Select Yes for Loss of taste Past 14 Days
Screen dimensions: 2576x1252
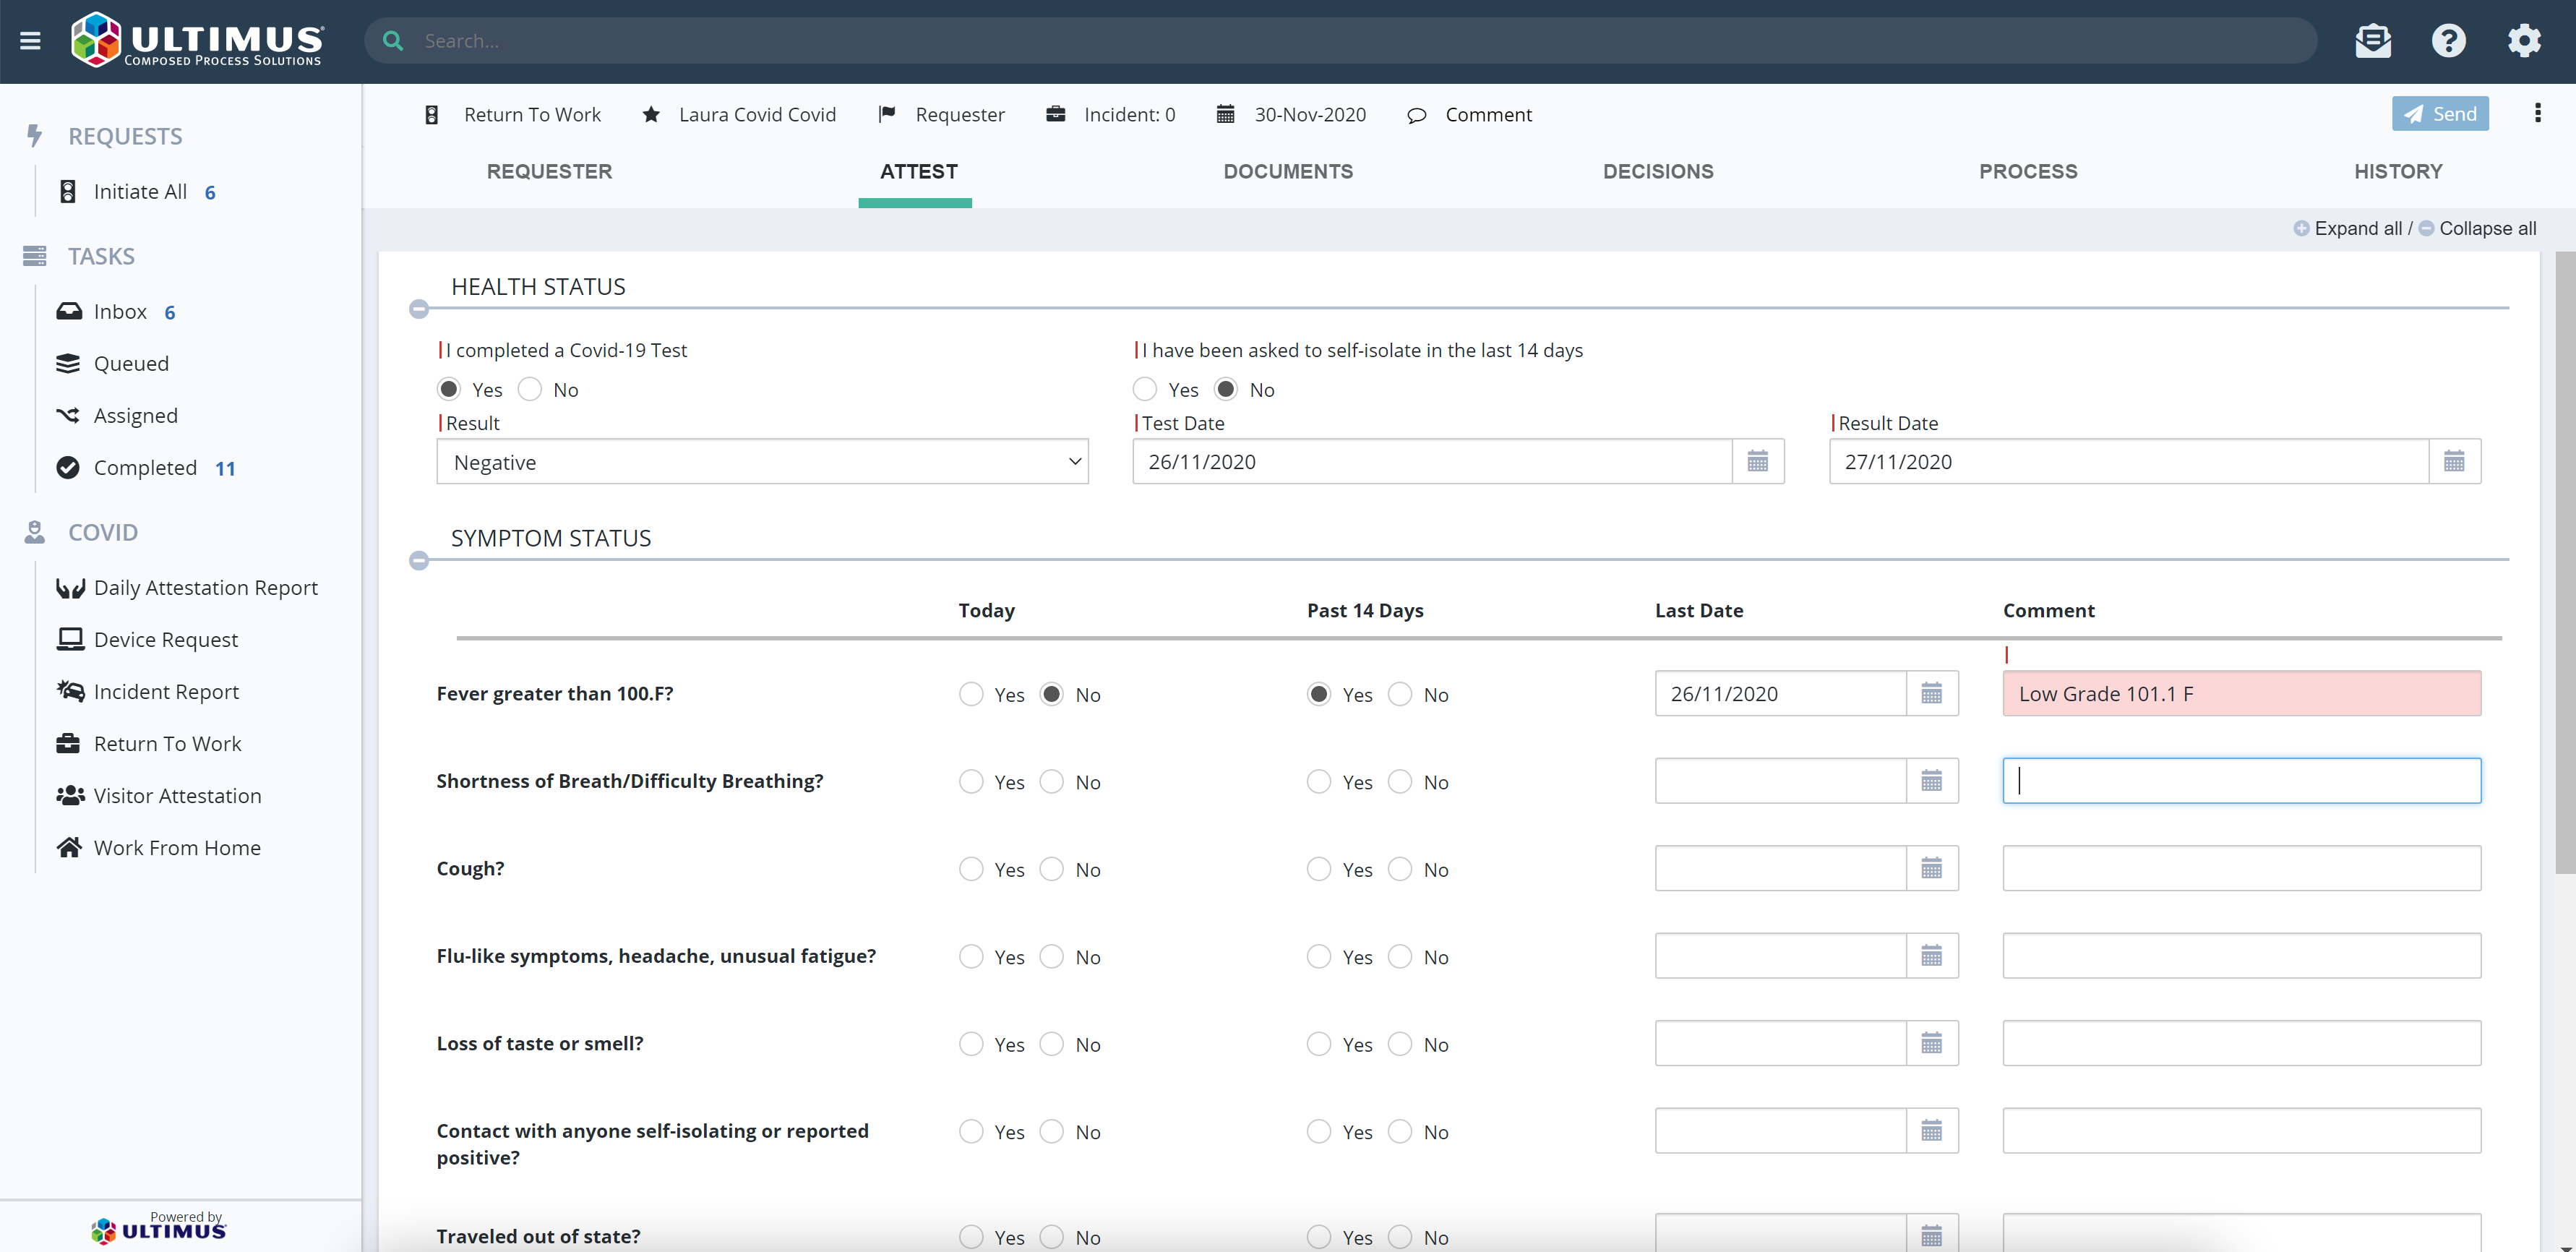1319,1045
